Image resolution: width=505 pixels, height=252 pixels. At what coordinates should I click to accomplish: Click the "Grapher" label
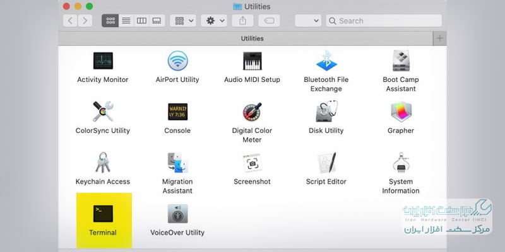coord(401,131)
